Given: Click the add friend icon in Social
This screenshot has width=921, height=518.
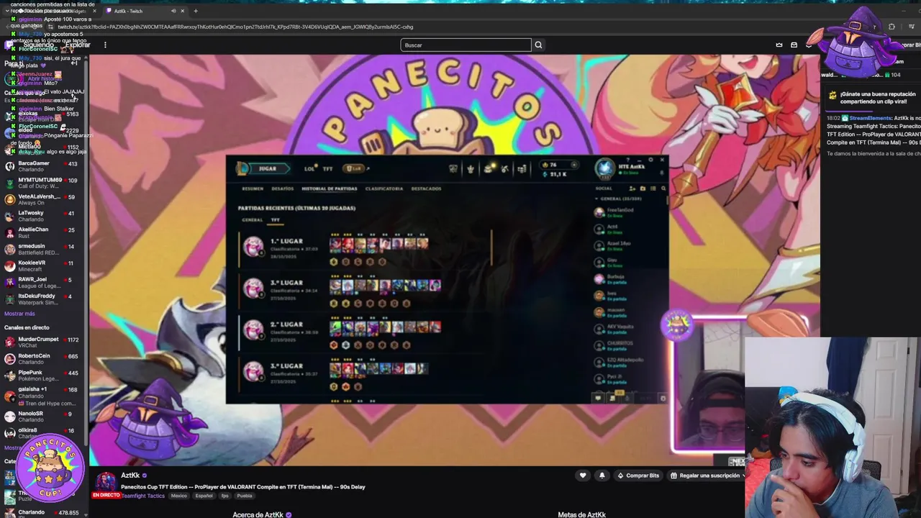Looking at the screenshot, I should 632,188.
